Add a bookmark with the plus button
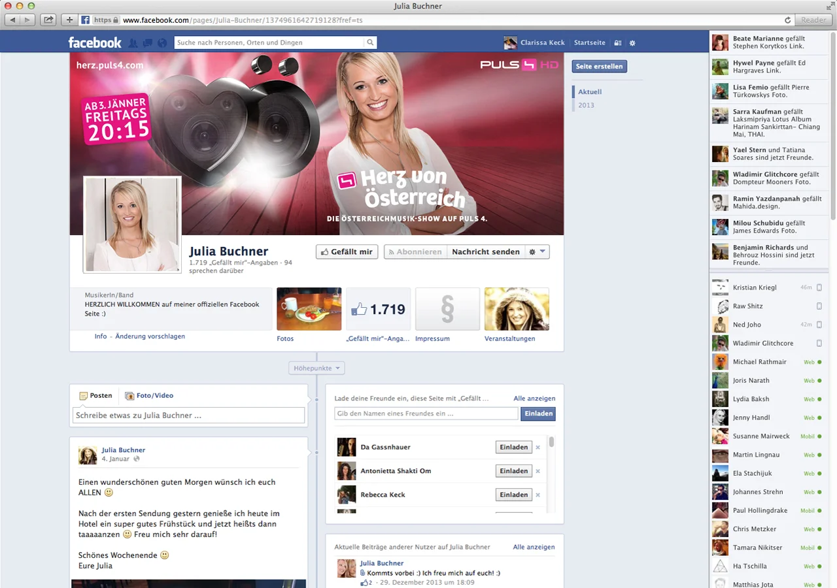 click(70, 20)
